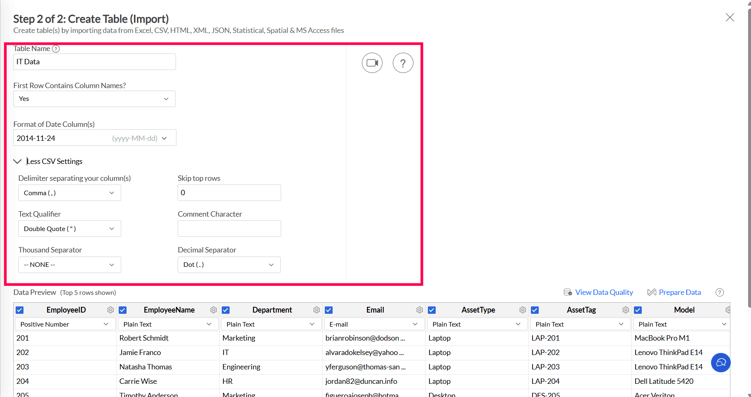
Task: Click the Email column settings gear
Action: tap(420, 310)
